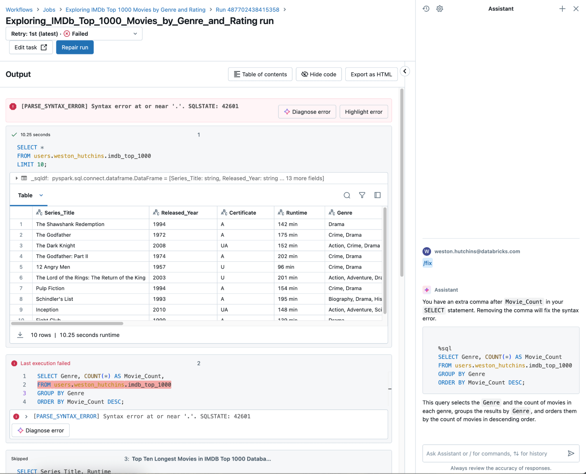Go to Jobs breadcrumb

49,10
